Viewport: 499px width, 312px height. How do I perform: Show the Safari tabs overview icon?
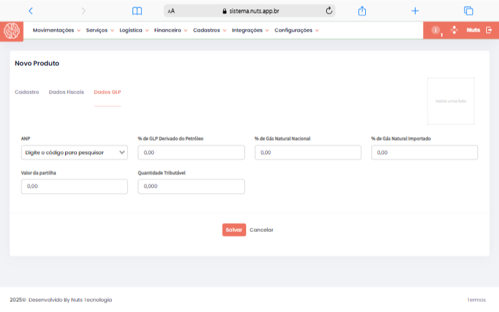pos(468,11)
